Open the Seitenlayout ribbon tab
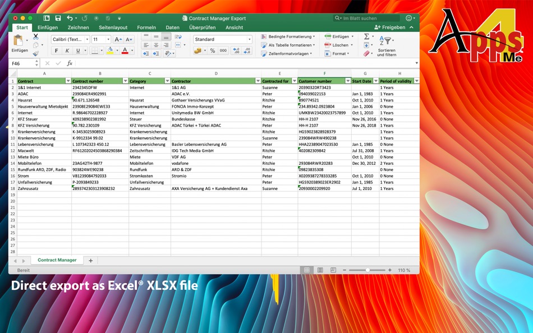The width and height of the screenshot is (533, 333). (x=113, y=27)
